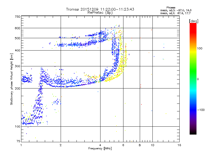Click the '8' x-axis tick label
This screenshot has height=158, width=211.
tap(140, 145)
